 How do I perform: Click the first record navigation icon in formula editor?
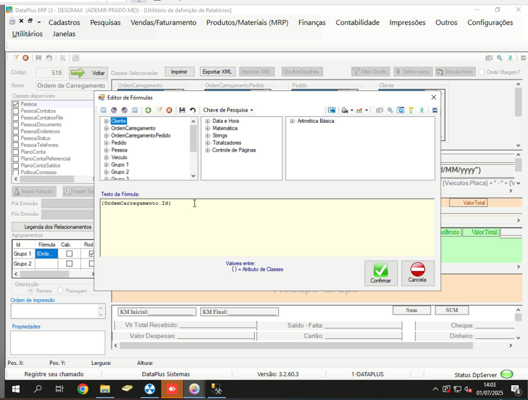[104, 110]
